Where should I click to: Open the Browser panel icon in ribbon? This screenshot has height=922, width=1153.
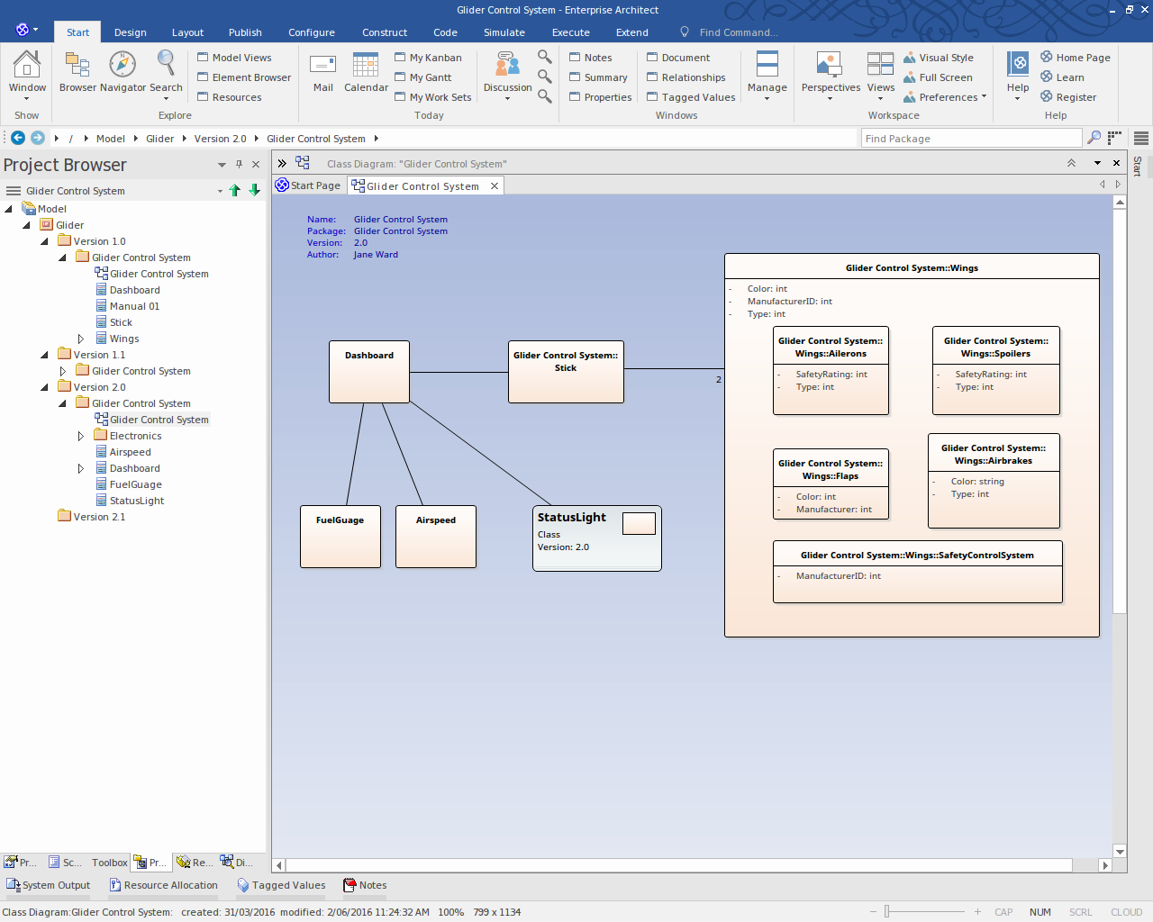[x=77, y=66]
